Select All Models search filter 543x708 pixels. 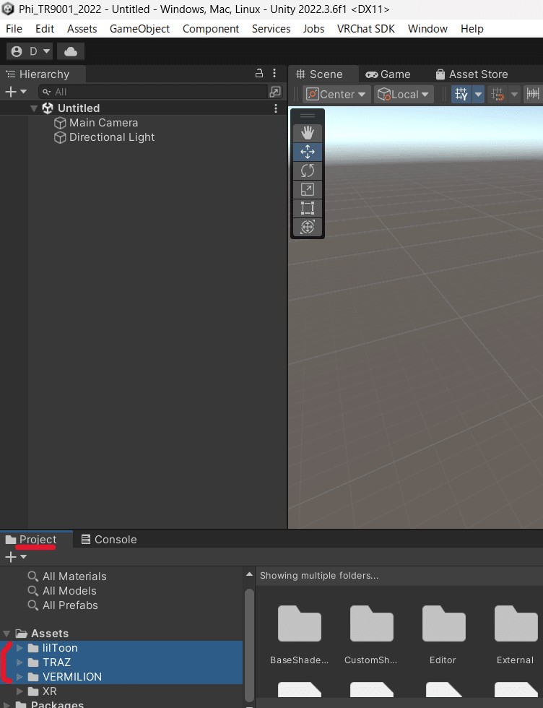[62, 591]
